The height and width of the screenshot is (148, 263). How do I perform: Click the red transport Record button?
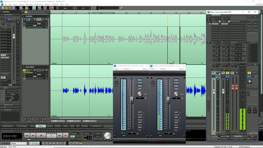click(x=66, y=135)
